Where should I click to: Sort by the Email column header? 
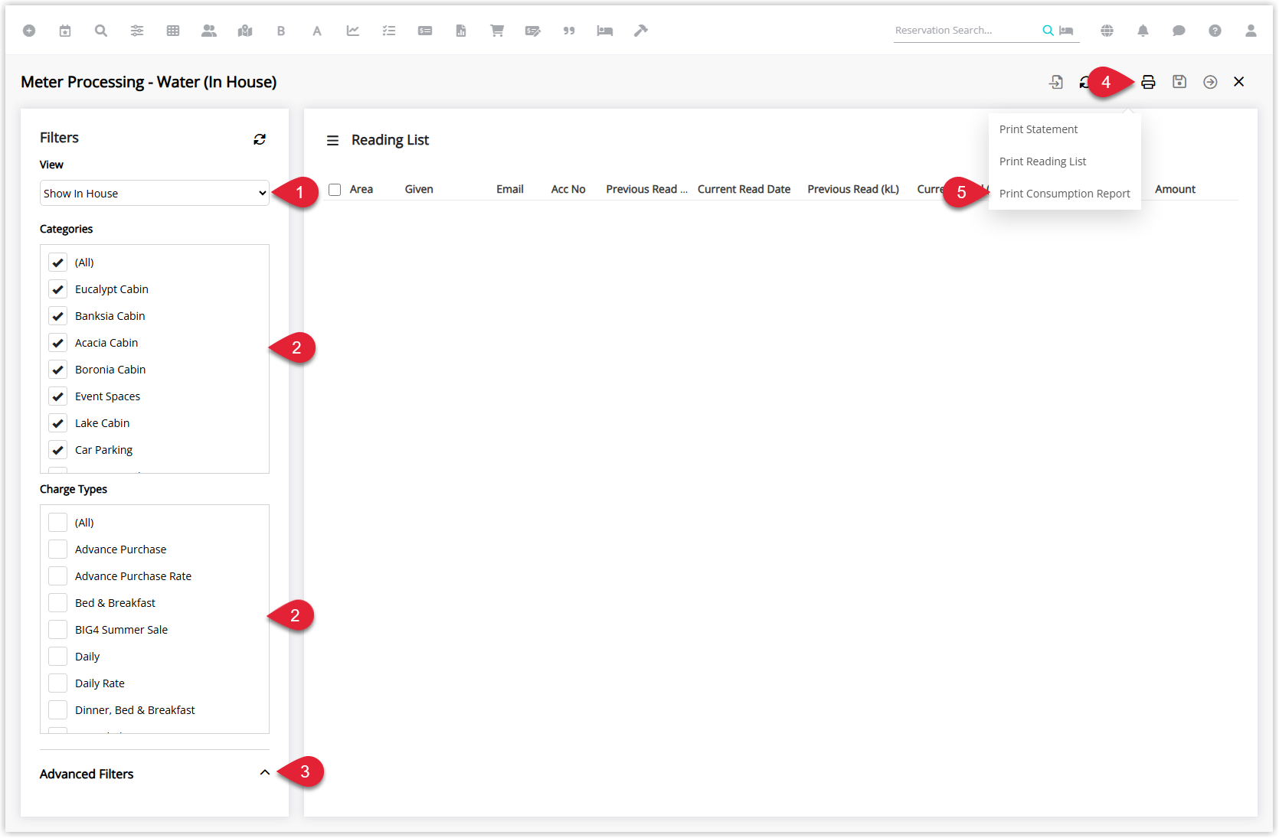(x=510, y=189)
